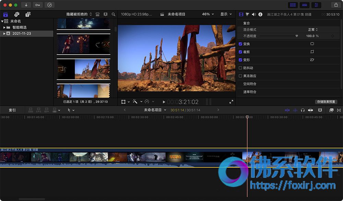The image size is (343, 201).
Task: Connect clip to primary storyline icon
Action: (x=31, y=110)
